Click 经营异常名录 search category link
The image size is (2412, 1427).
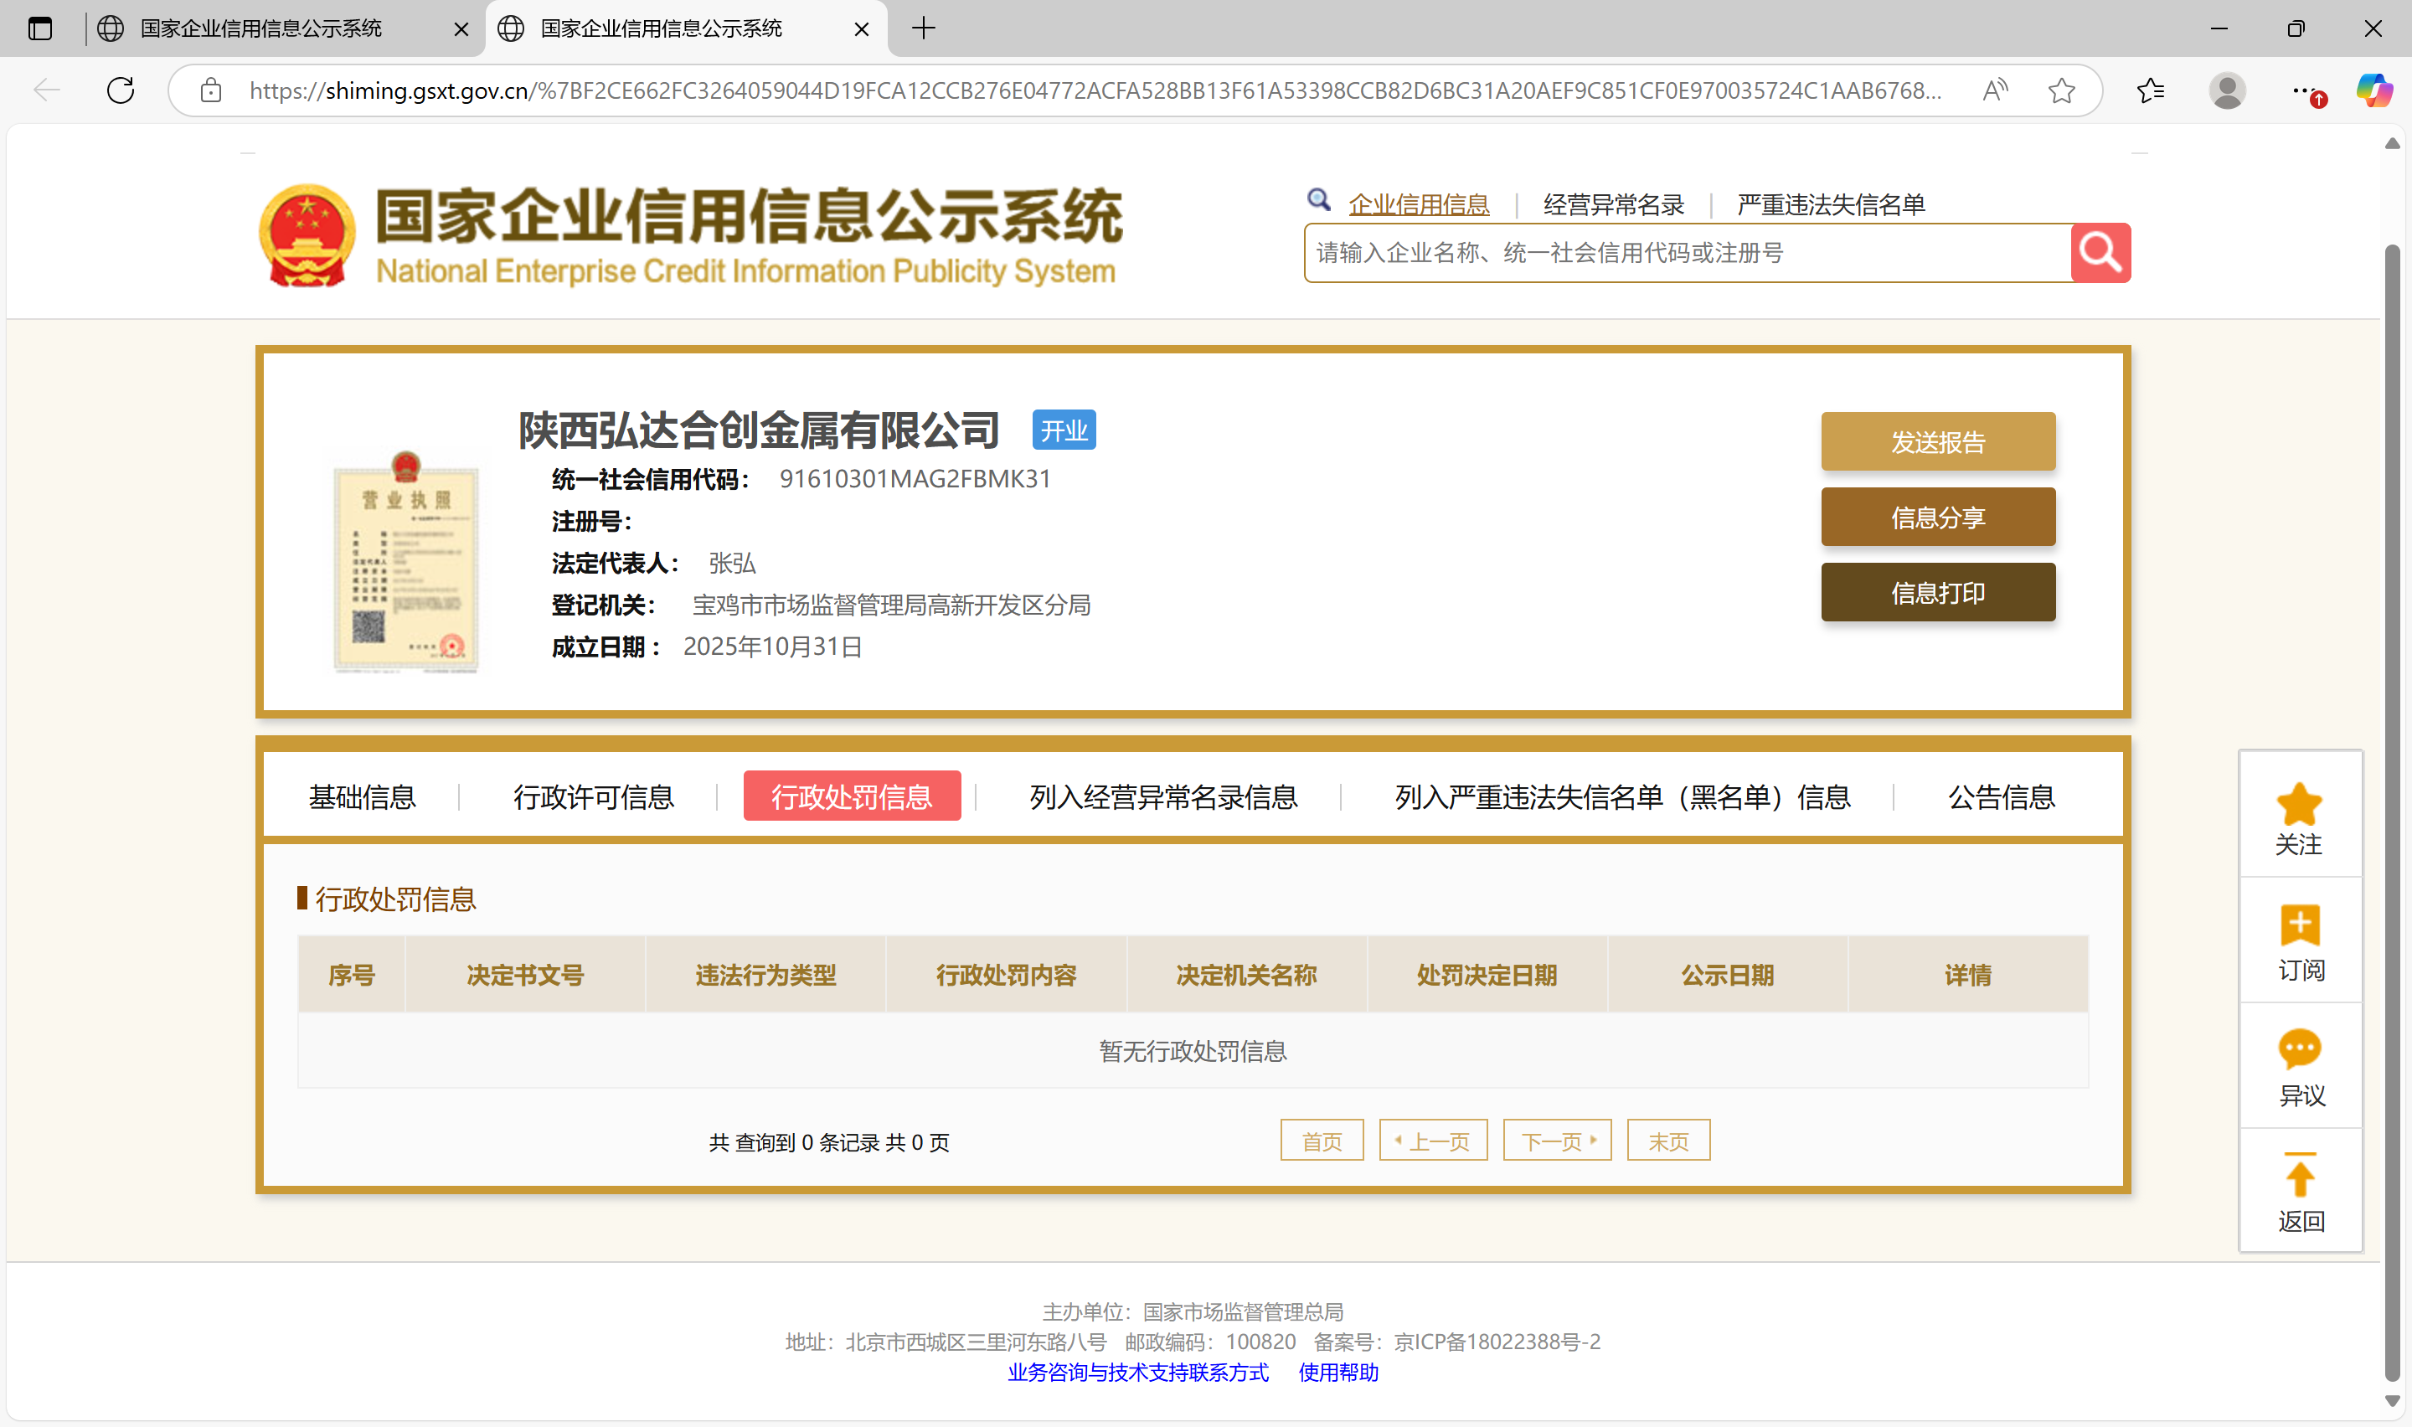pyautogui.click(x=1613, y=205)
